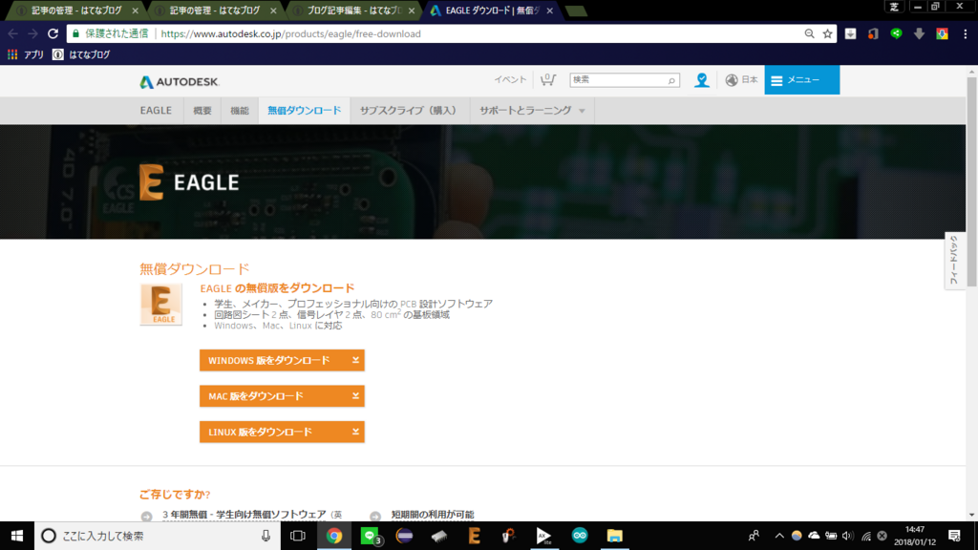Close the ブログ記事編集 browser tab
The width and height of the screenshot is (978, 550).
[x=411, y=11]
